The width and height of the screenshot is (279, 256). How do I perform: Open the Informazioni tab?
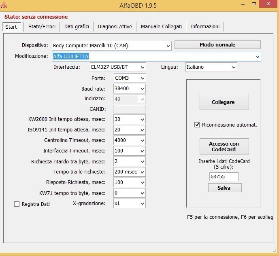(205, 27)
